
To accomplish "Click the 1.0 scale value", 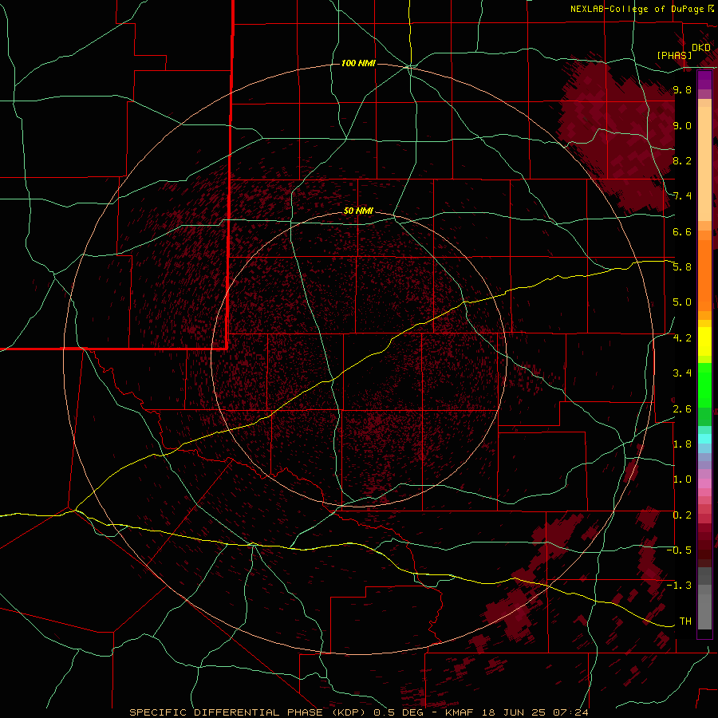I will click(682, 479).
